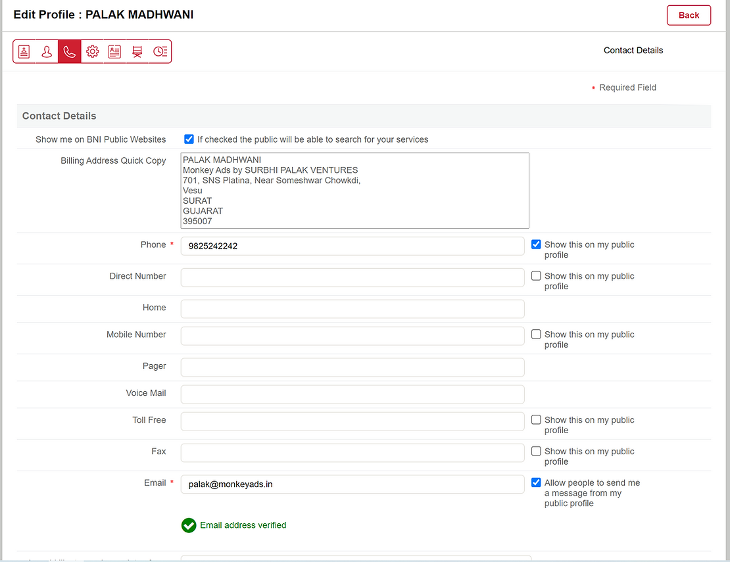Enable Mobile Number public profile checkbox
The height and width of the screenshot is (562, 730).
(536, 335)
